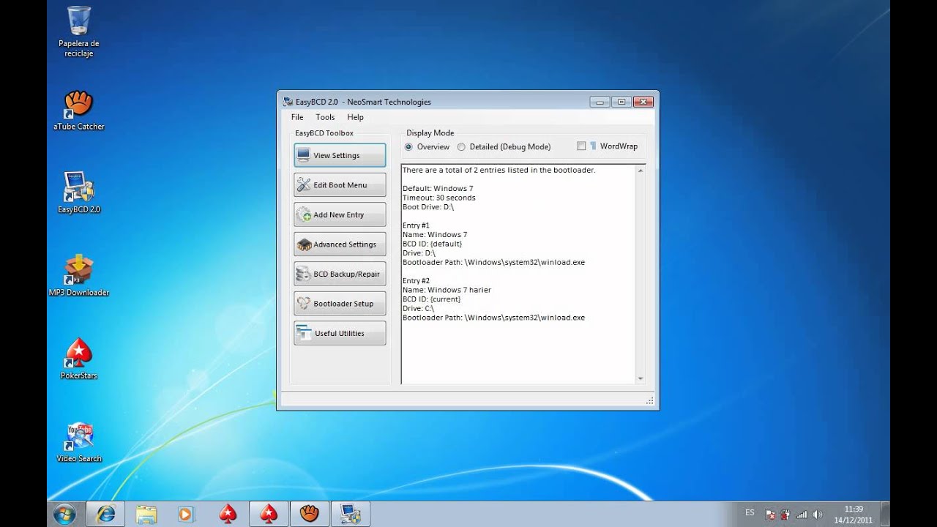This screenshot has width=937, height=527.
Task: Open BCD Backup/Repair
Action: point(340,274)
